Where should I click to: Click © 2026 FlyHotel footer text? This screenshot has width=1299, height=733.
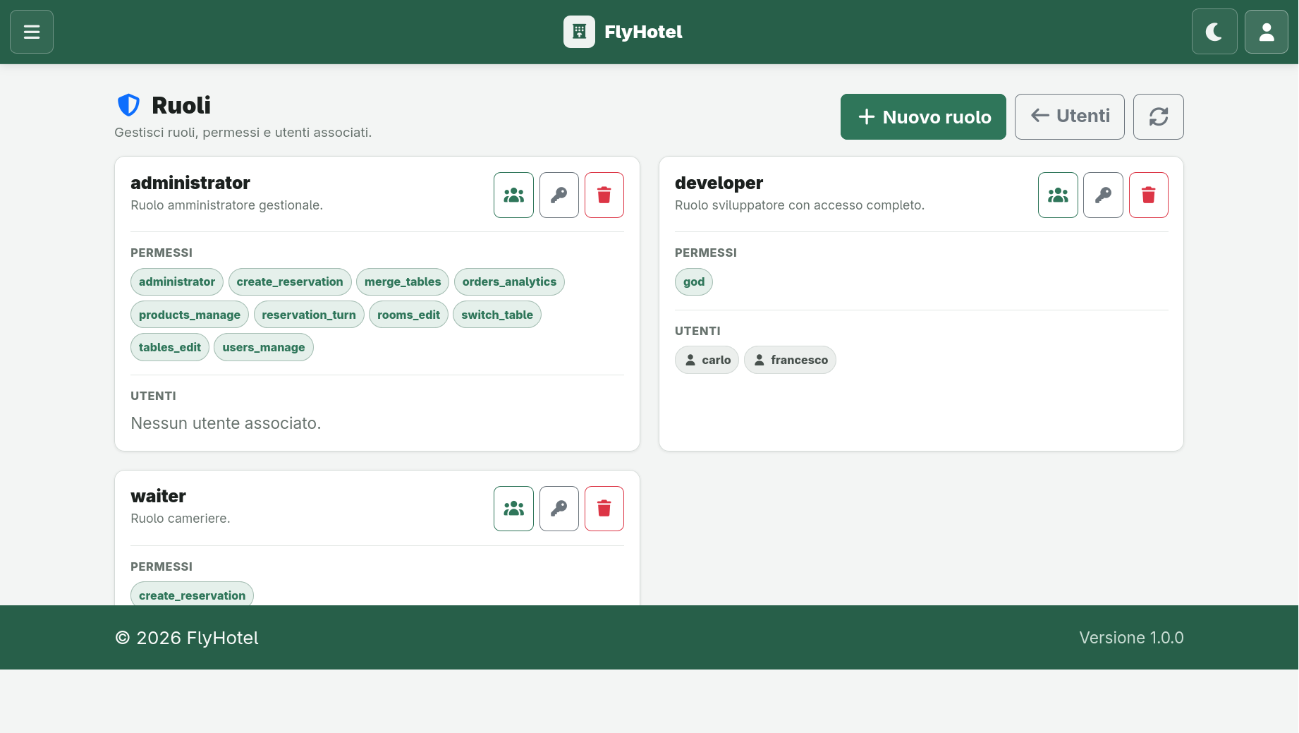coord(187,638)
